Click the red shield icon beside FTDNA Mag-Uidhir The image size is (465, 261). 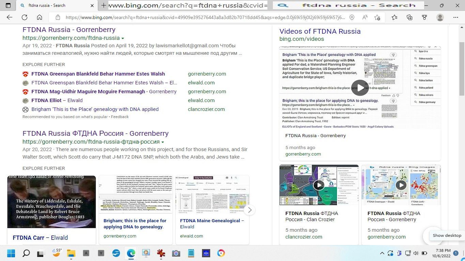pos(25,92)
